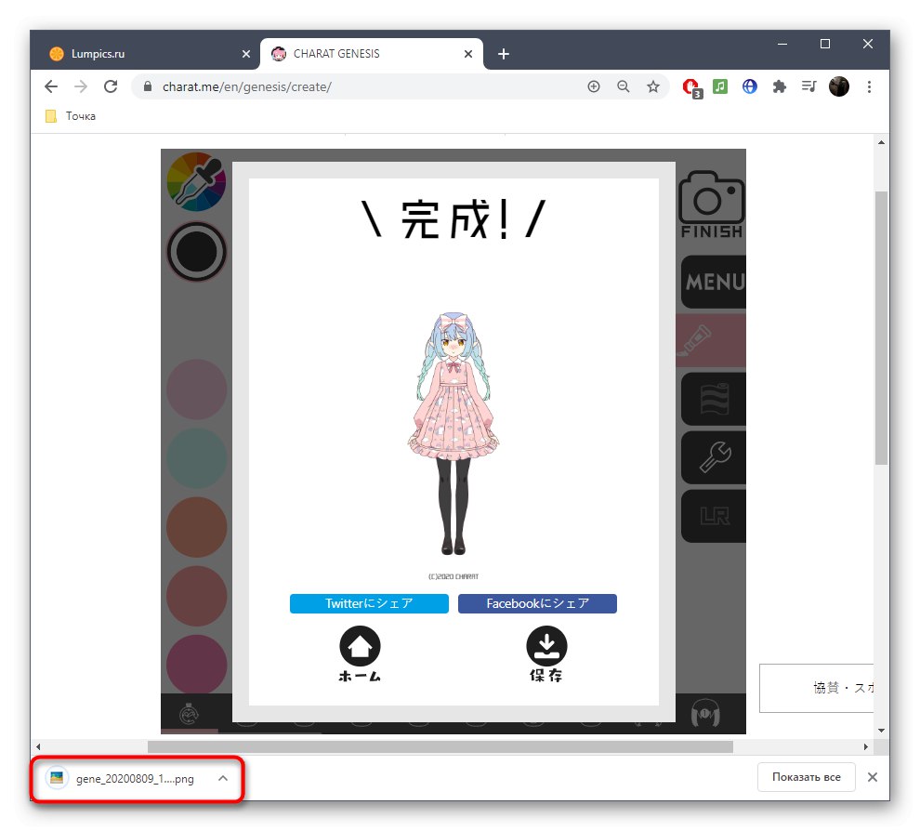Click the install app plus icon

pos(594,86)
